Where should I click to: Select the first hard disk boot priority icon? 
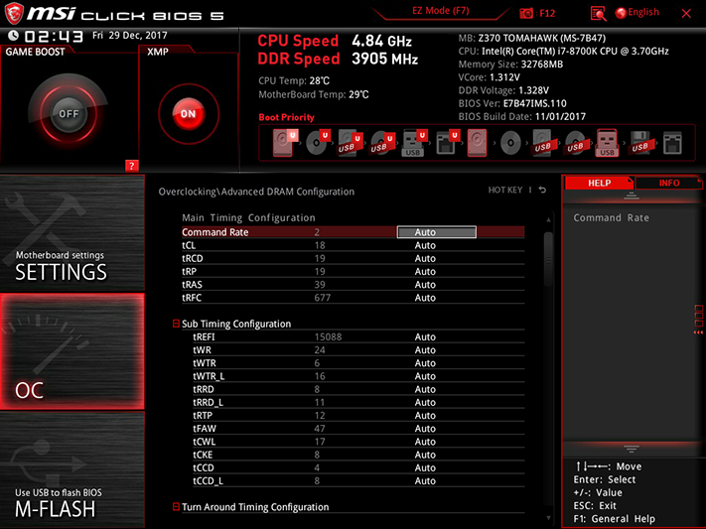[283, 143]
